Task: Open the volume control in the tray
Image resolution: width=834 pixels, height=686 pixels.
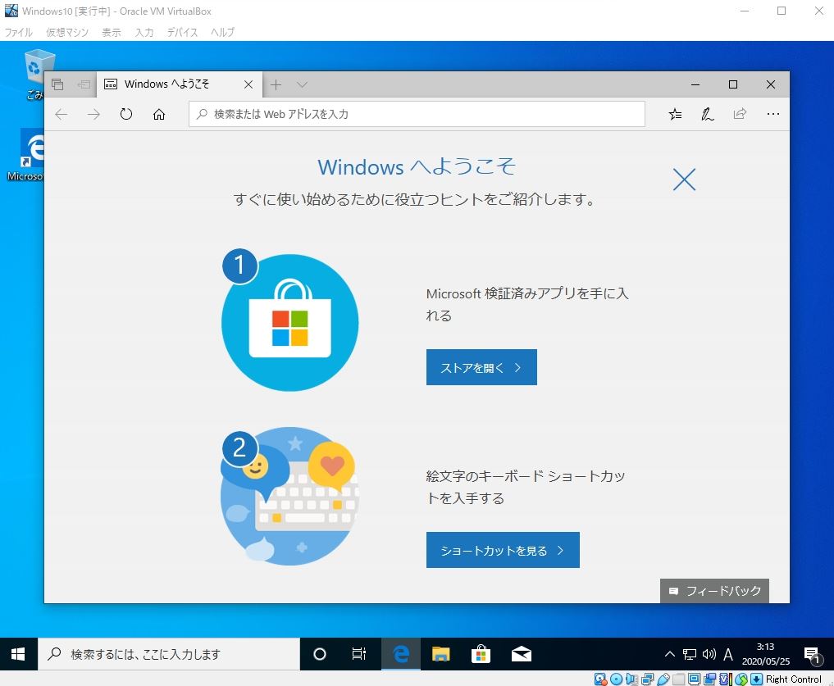Action: coord(709,654)
